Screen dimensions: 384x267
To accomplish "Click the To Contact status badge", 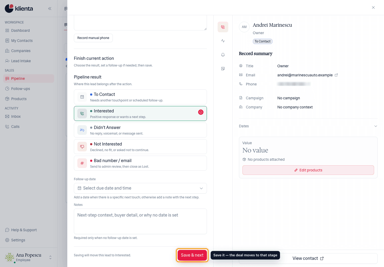I will tap(263, 41).
